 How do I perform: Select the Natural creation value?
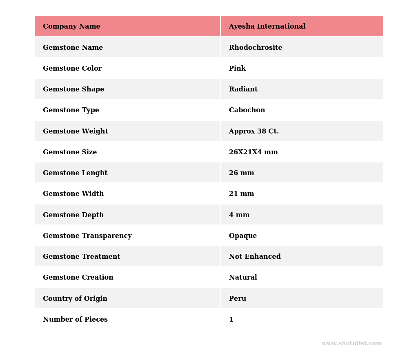click(243, 278)
